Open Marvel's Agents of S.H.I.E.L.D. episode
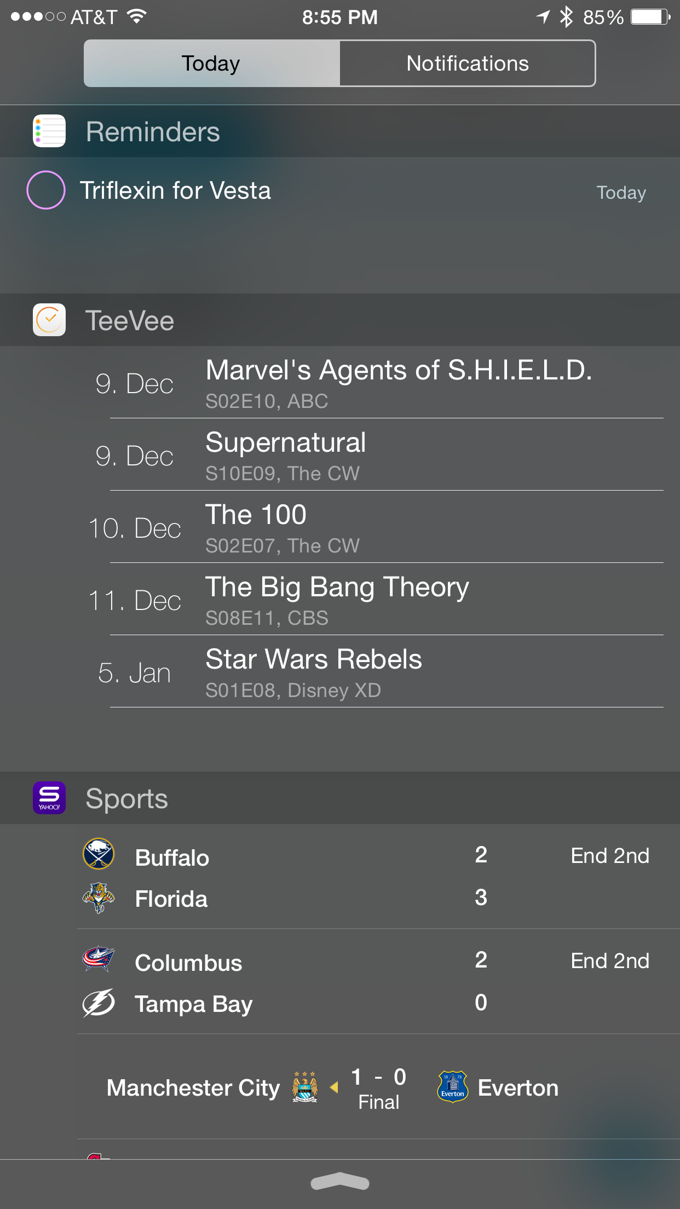 click(x=378, y=383)
